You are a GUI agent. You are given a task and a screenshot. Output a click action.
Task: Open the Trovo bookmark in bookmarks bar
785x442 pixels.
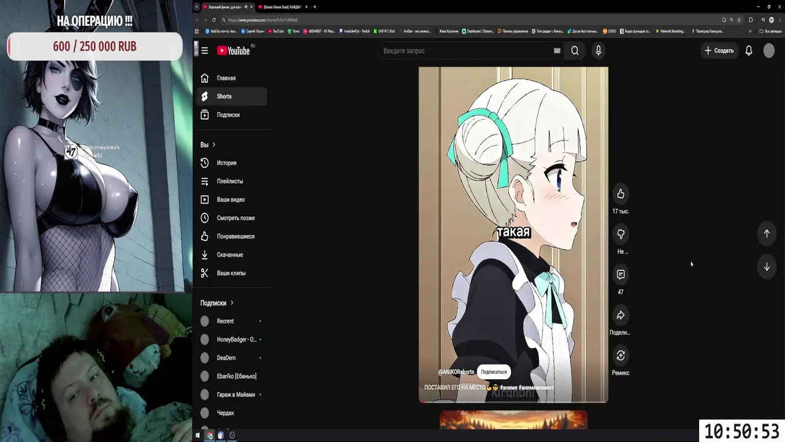pyautogui.click(x=294, y=31)
